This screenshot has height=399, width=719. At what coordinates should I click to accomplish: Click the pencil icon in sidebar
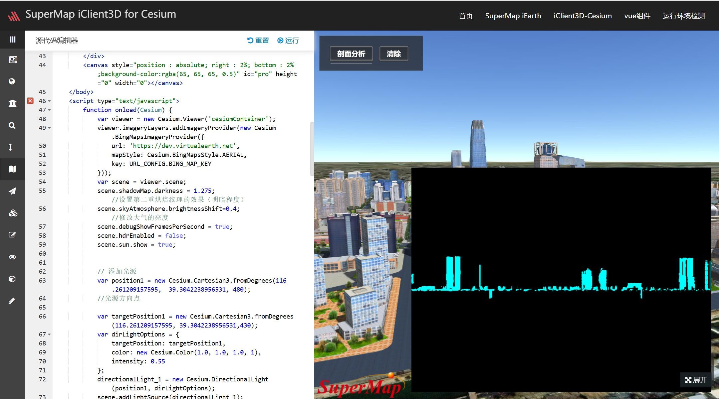click(12, 301)
